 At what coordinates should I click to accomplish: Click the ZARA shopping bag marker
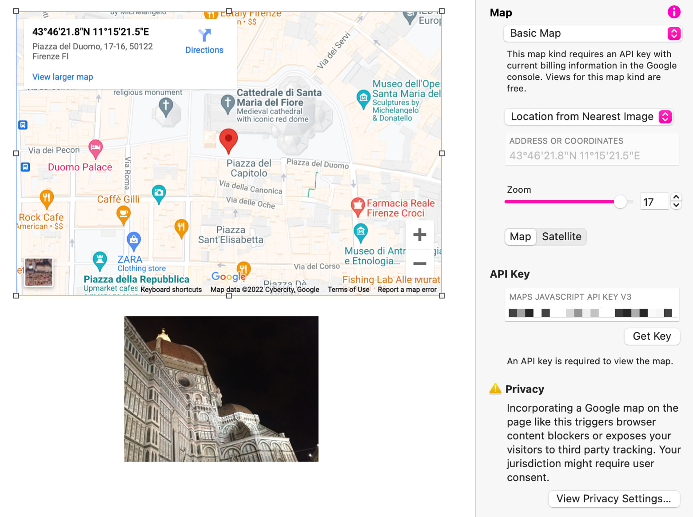coord(134,240)
